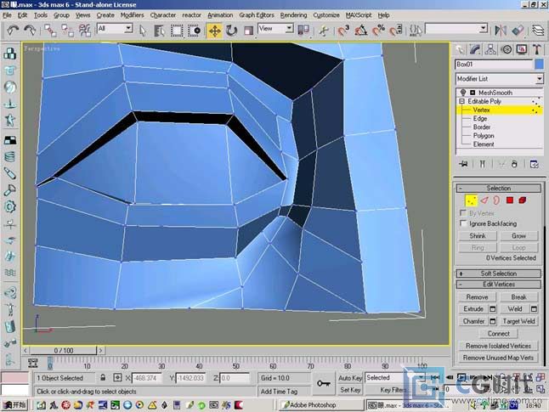Click the Box01 object name field
The width and height of the screenshot is (549, 412).
[494, 65]
